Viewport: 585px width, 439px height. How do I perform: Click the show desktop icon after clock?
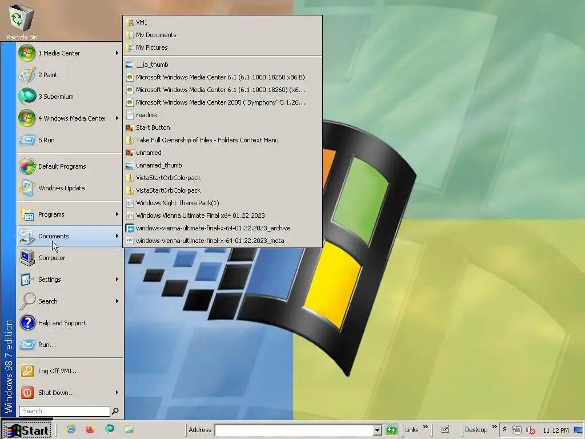pyautogui.click(x=578, y=430)
